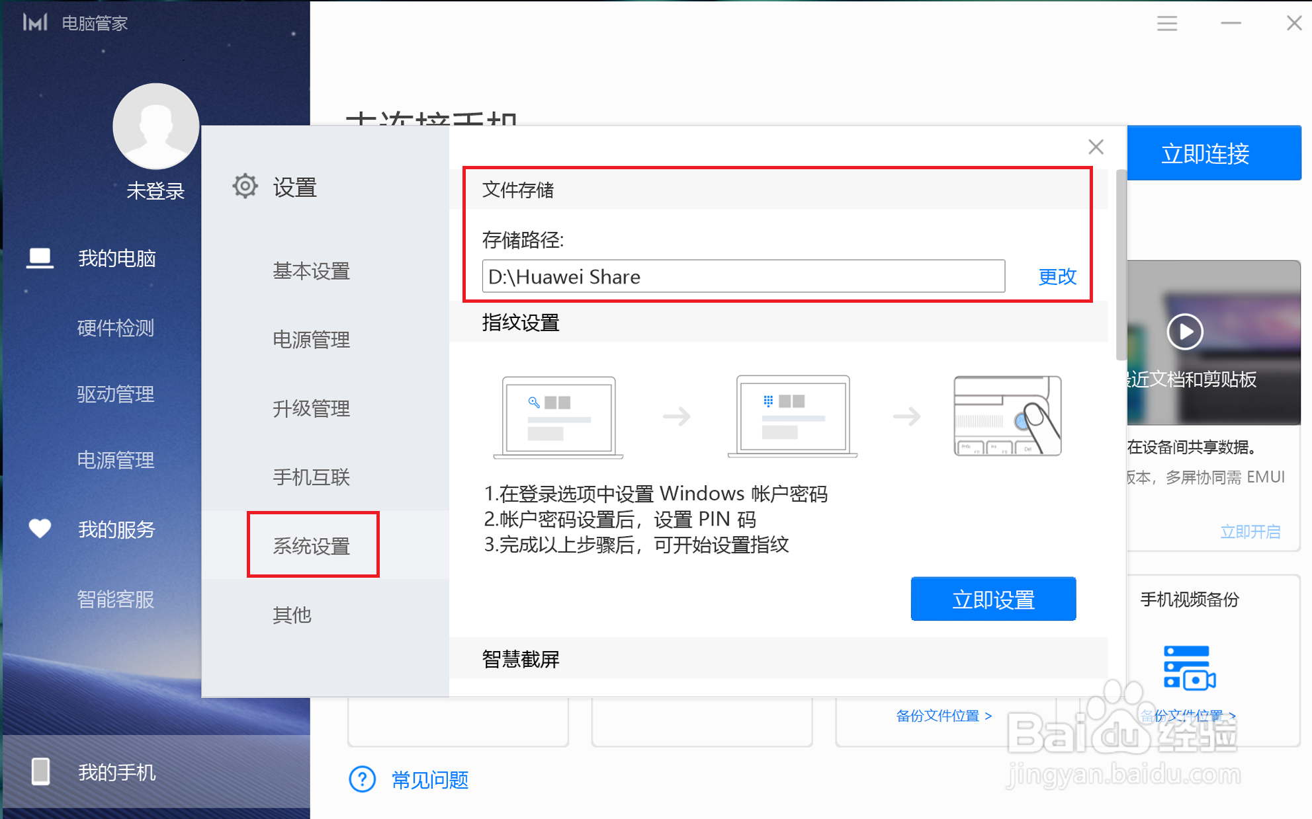Image resolution: width=1312 pixels, height=819 pixels.
Task: Click the question mark help icon
Action: click(x=362, y=779)
